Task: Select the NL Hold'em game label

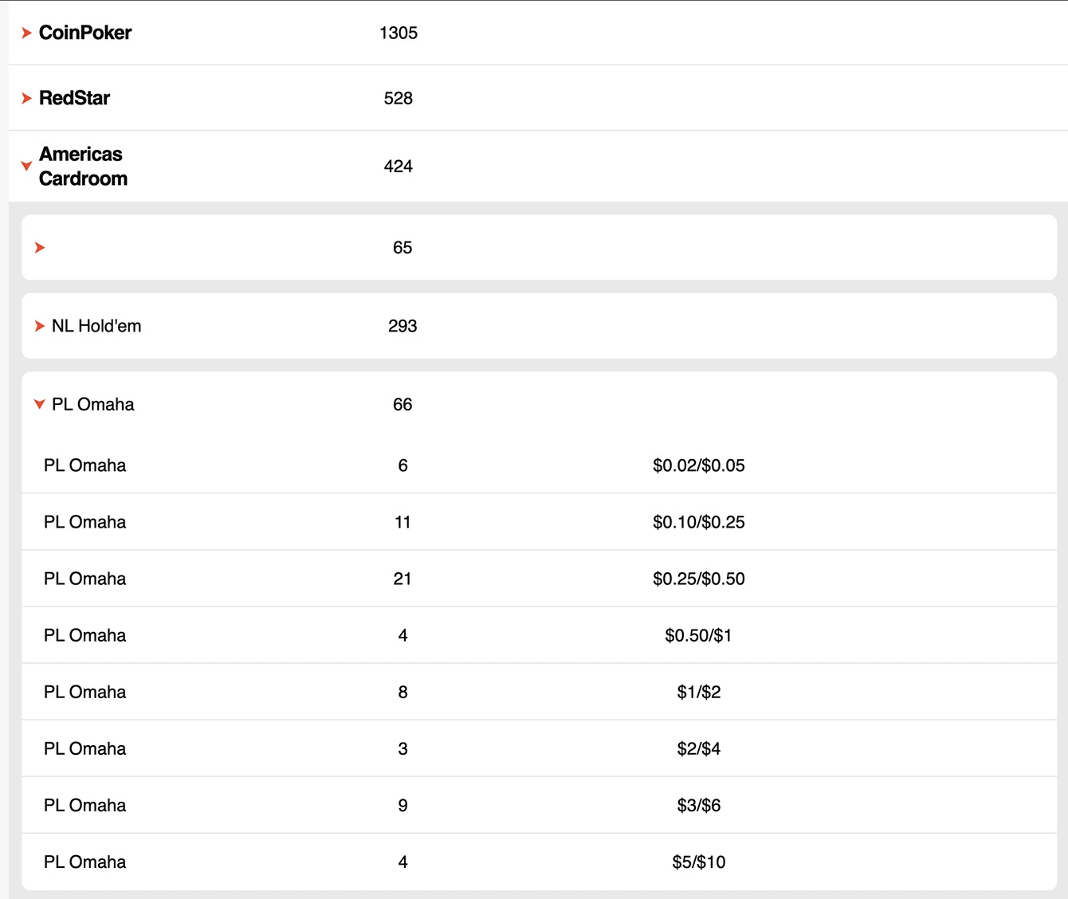Action: (96, 326)
